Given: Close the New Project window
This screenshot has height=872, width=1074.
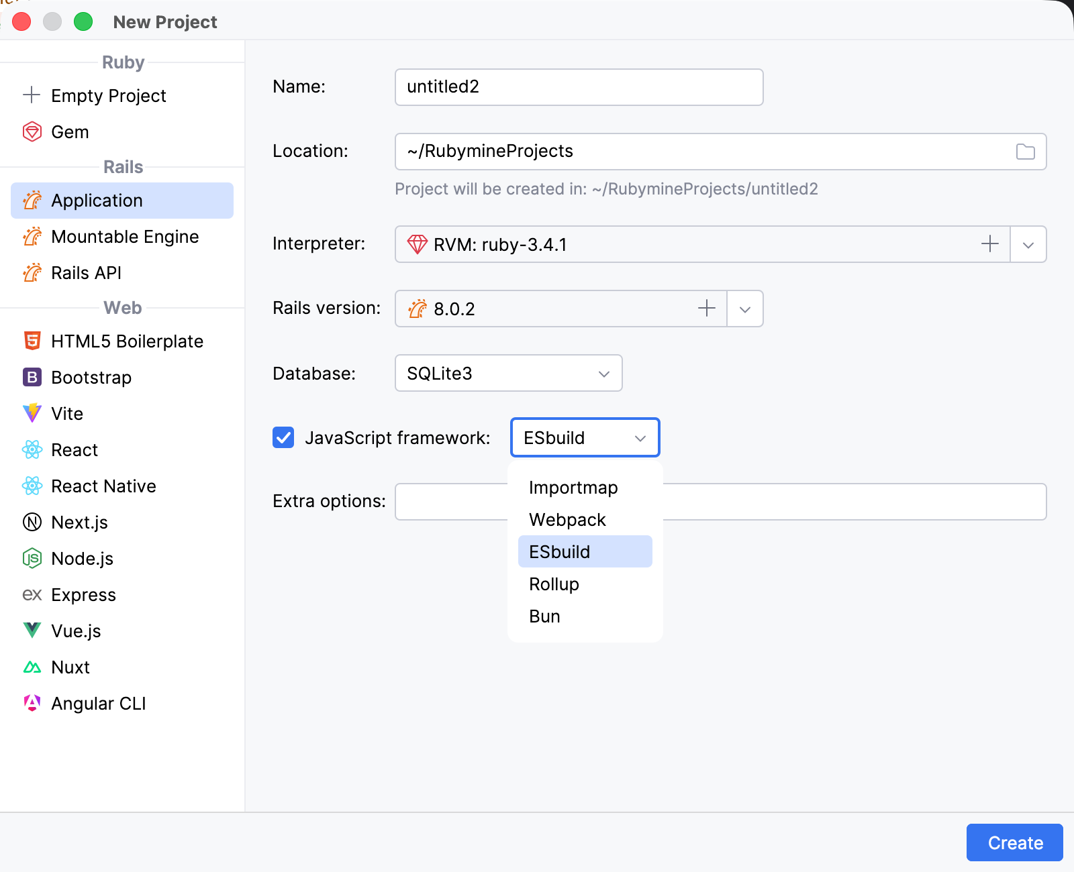Looking at the screenshot, I should click(x=21, y=21).
